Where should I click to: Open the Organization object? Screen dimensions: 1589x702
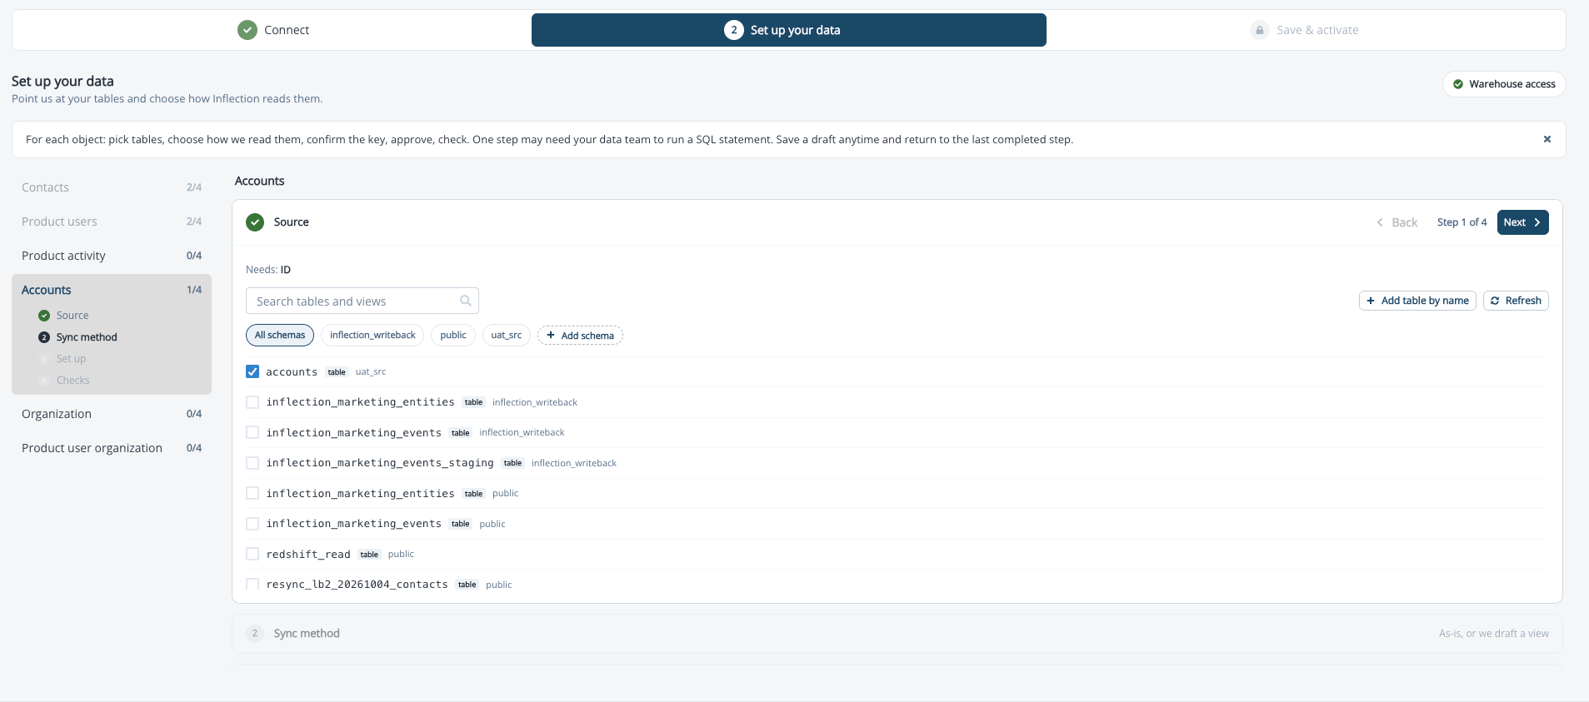pos(112,414)
